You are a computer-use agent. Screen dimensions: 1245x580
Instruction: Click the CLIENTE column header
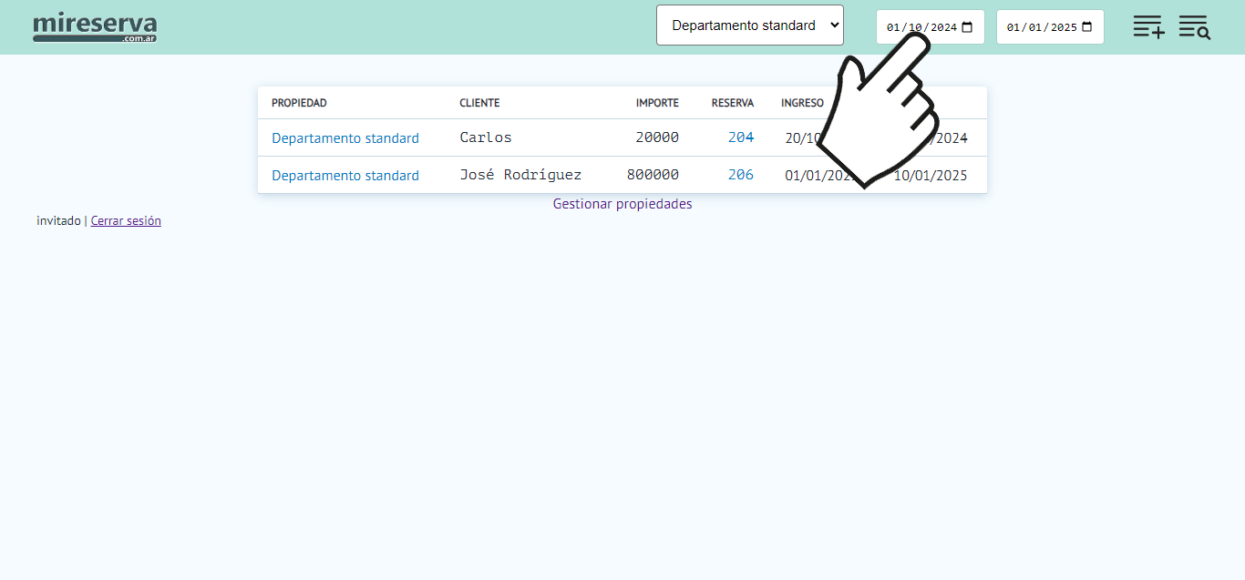pyautogui.click(x=479, y=103)
